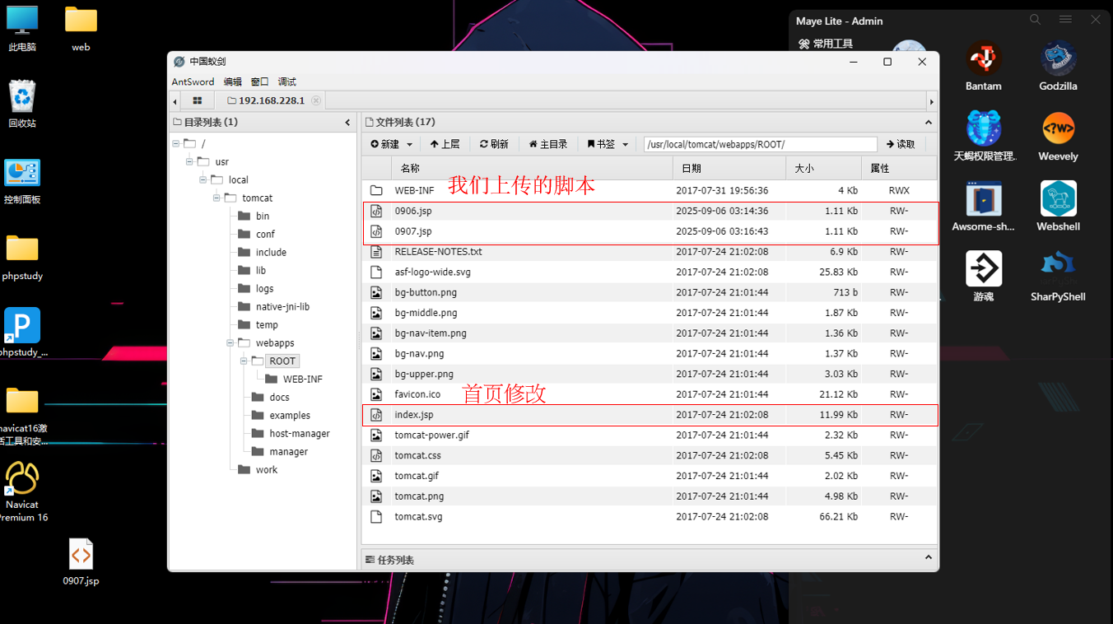The width and height of the screenshot is (1113, 624).
Task: Collapse the tomcat tree node
Action: (x=217, y=198)
